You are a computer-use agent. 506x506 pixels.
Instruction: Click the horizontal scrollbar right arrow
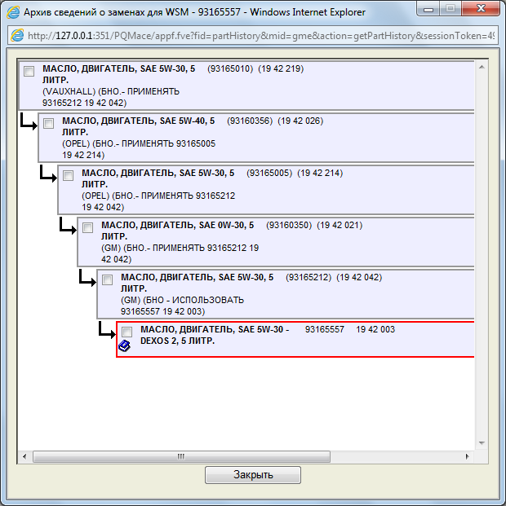(x=467, y=456)
